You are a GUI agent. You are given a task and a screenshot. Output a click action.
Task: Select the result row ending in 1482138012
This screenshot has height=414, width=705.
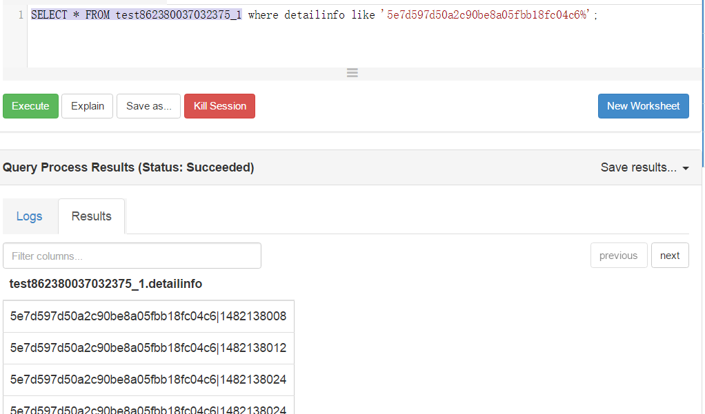(148, 347)
